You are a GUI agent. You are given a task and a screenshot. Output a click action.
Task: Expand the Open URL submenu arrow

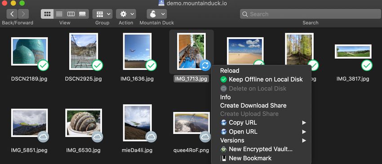pyautogui.click(x=304, y=132)
